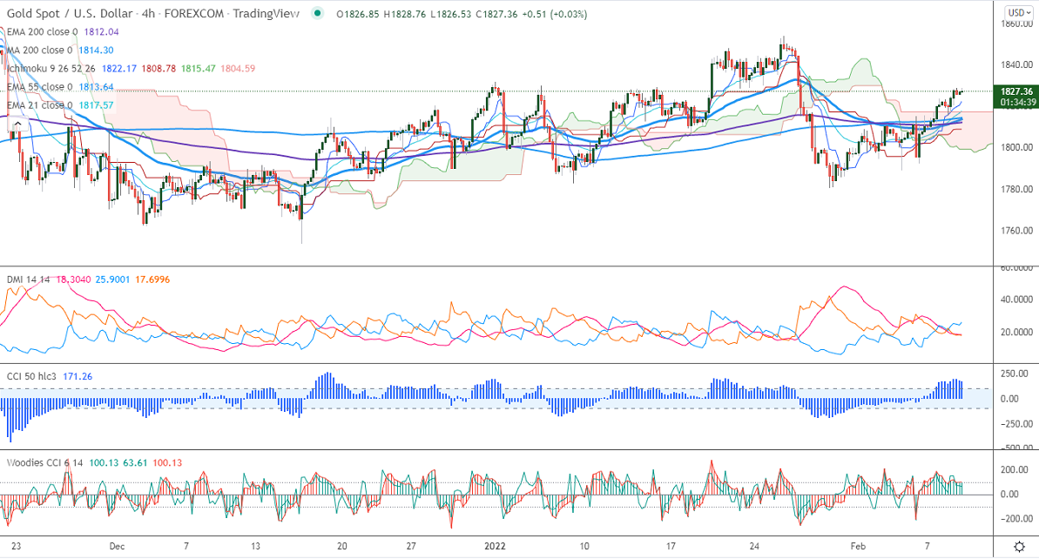Open the chart settings gear icon
The width and height of the screenshot is (1039, 559).
click(x=1020, y=547)
